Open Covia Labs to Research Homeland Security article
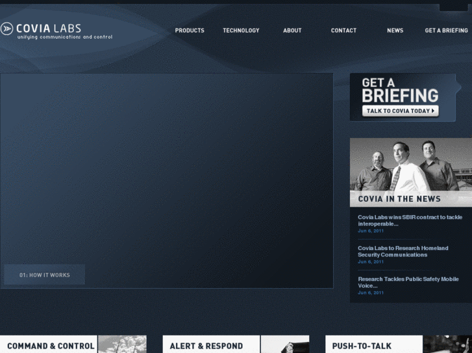 pyautogui.click(x=403, y=251)
